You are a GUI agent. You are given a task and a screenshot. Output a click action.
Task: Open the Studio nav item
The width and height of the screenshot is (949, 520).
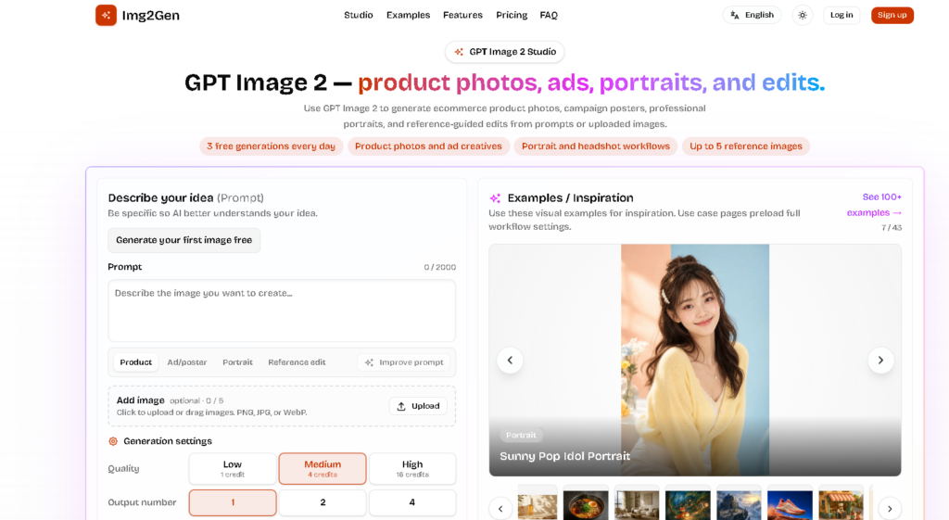pos(359,15)
